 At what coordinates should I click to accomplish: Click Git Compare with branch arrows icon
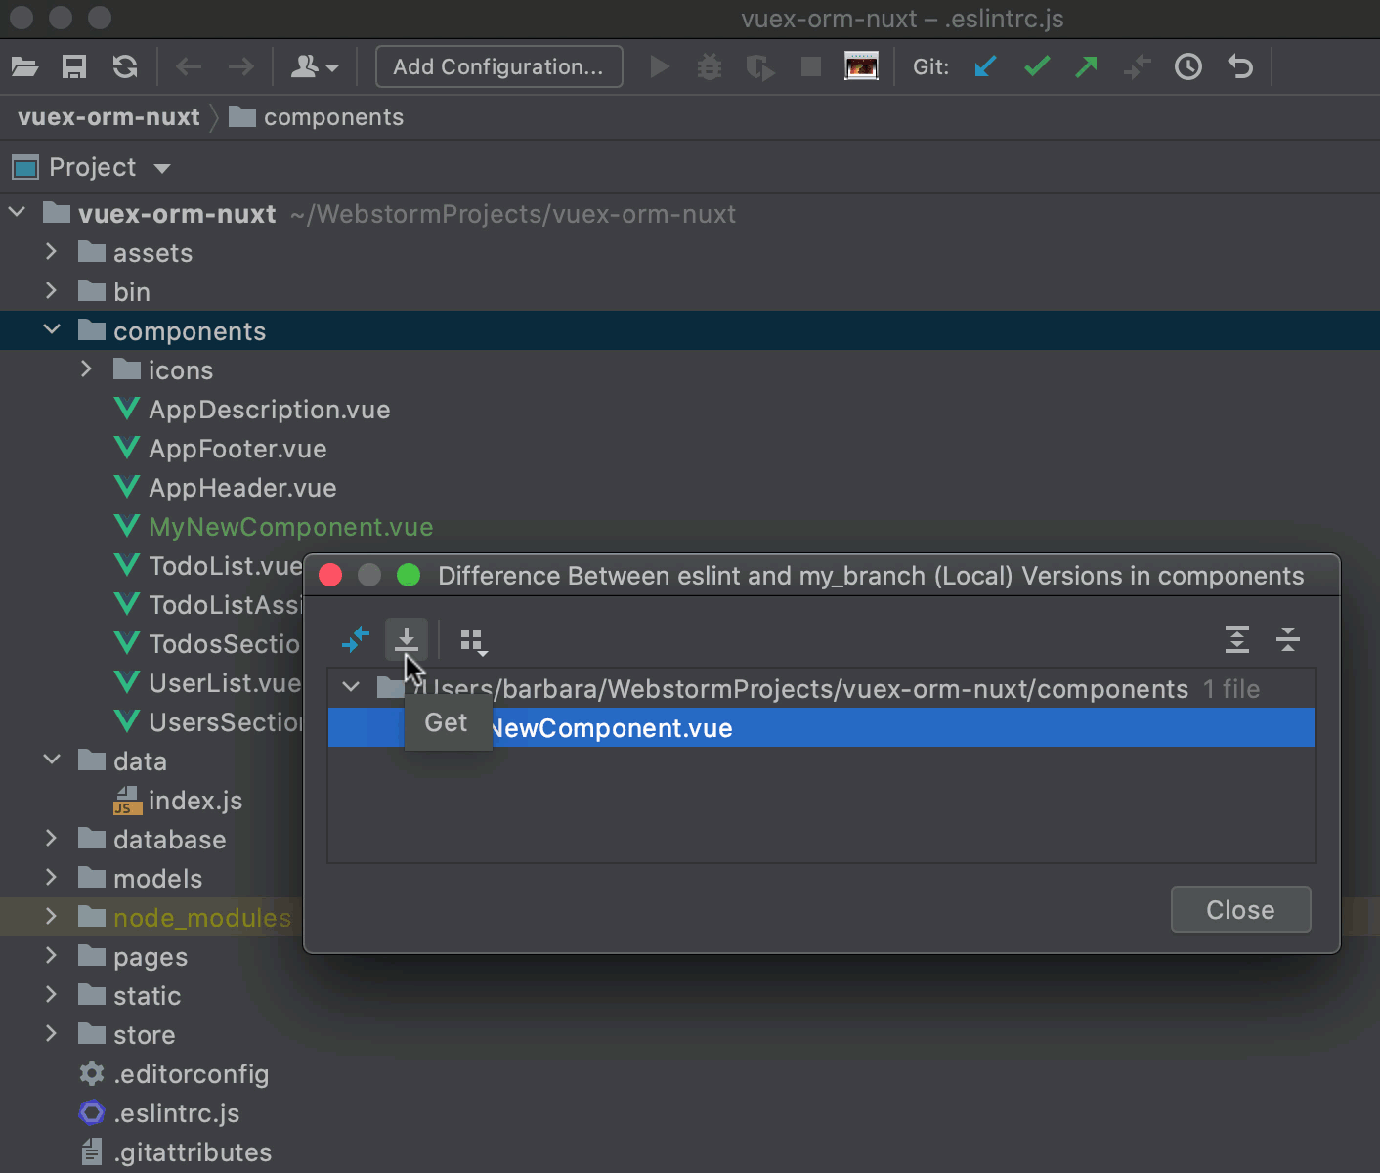pyautogui.click(x=1137, y=66)
